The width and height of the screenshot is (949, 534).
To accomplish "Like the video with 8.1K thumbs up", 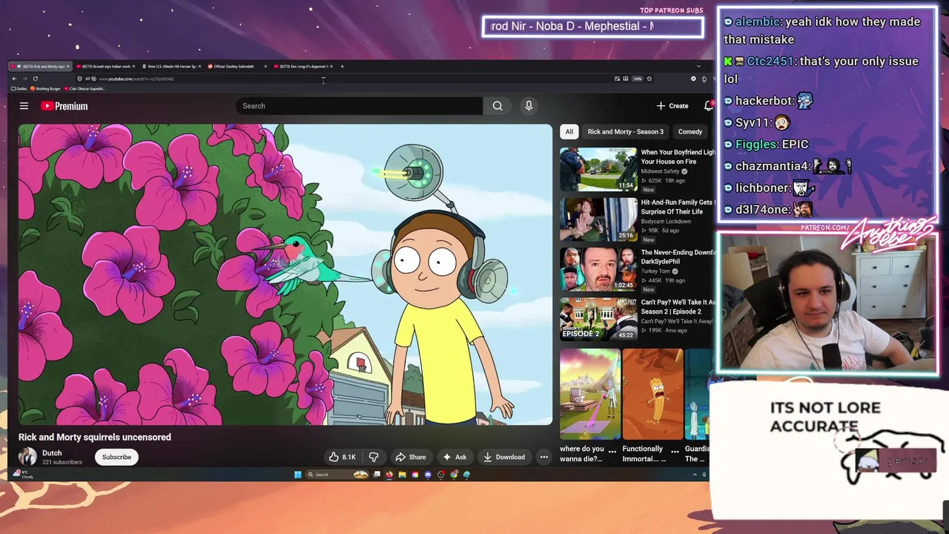I will coord(342,457).
